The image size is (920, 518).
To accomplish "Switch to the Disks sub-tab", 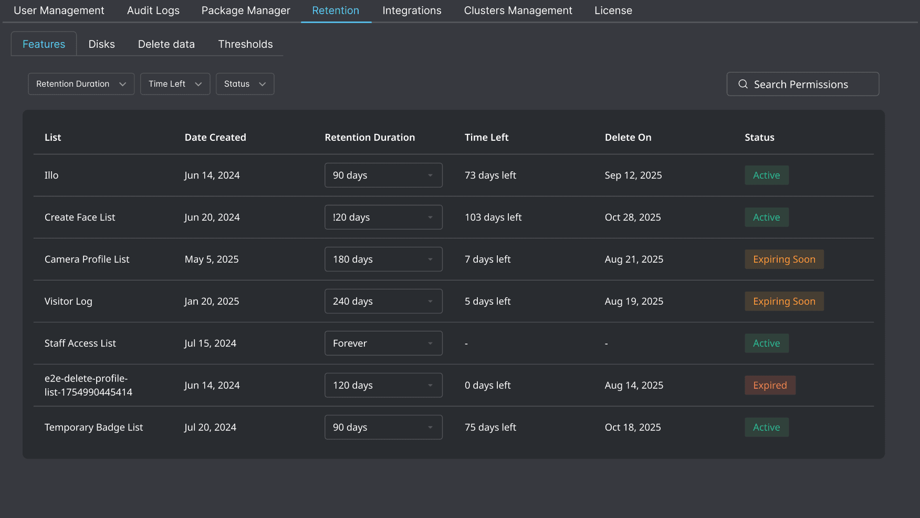I will (102, 44).
